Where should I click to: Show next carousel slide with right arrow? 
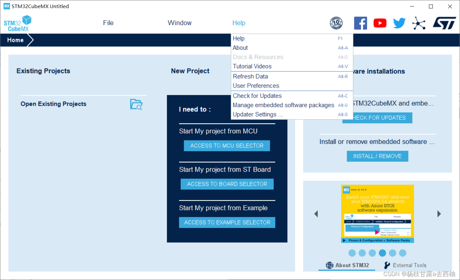439,214
